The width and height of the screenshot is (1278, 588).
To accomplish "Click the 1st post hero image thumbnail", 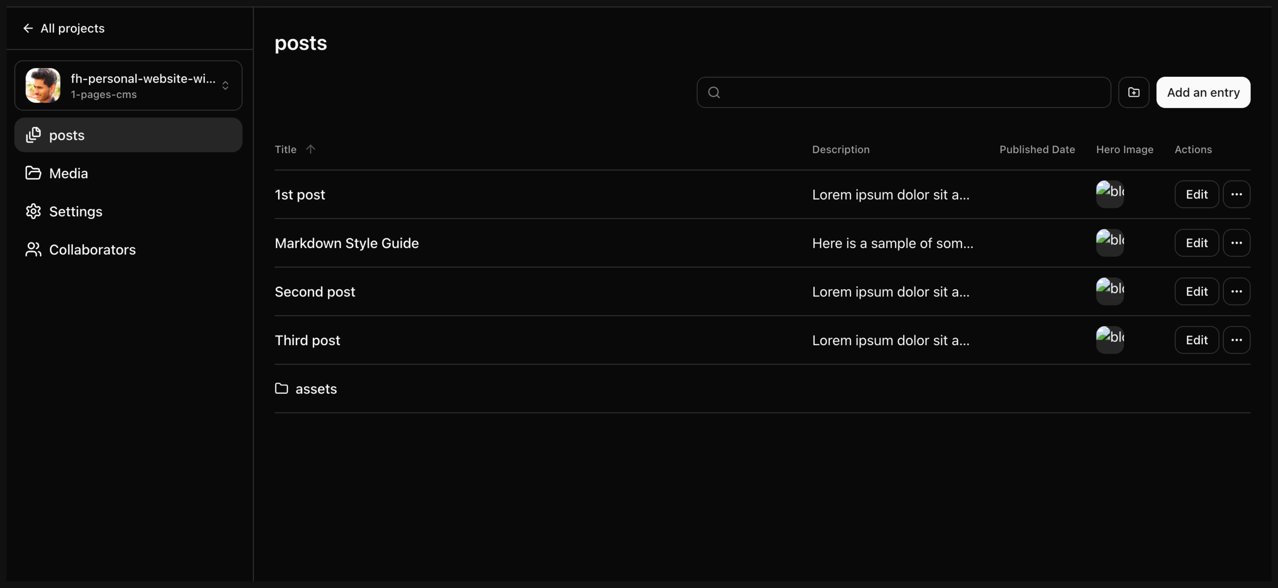I will (x=1110, y=194).
